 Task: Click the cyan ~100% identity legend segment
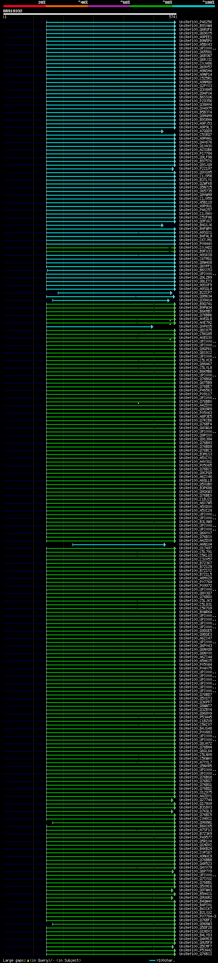tap(193, 6)
